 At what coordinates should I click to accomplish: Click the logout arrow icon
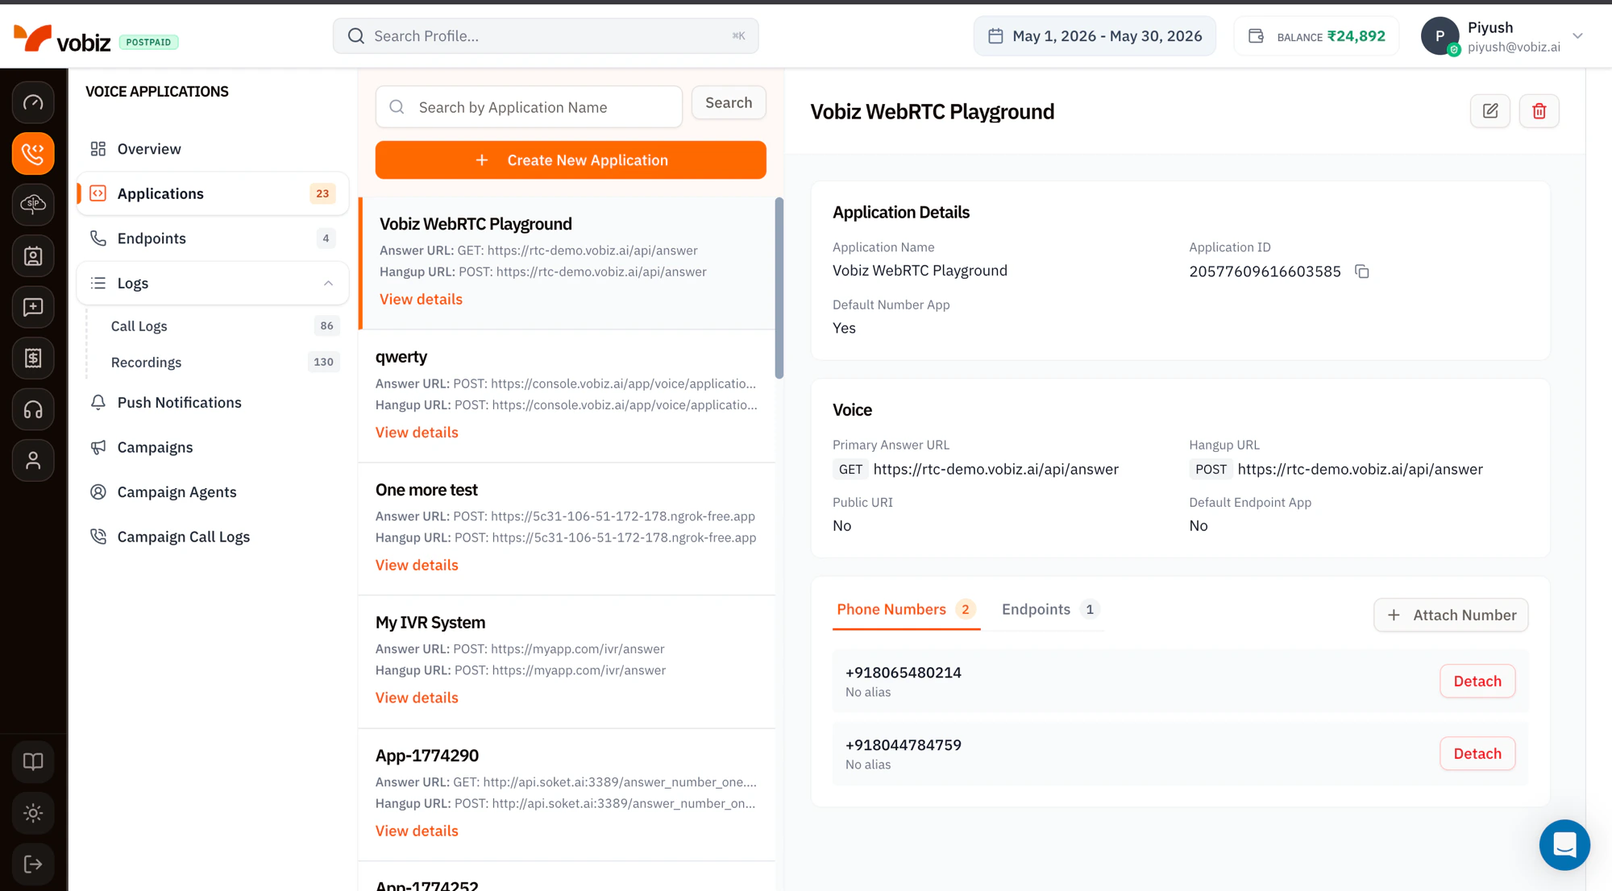pos(33,864)
